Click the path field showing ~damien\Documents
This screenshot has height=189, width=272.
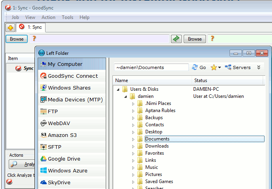(x=151, y=67)
